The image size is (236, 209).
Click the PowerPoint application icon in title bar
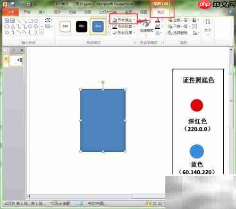[5, 5]
